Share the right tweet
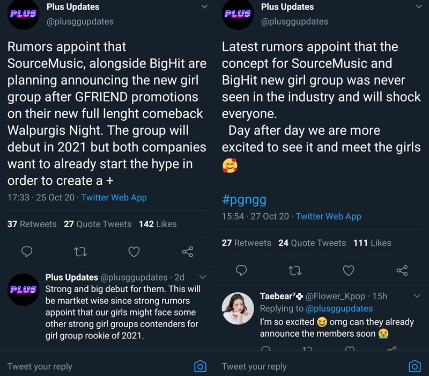This screenshot has height=376, width=429. click(x=402, y=270)
